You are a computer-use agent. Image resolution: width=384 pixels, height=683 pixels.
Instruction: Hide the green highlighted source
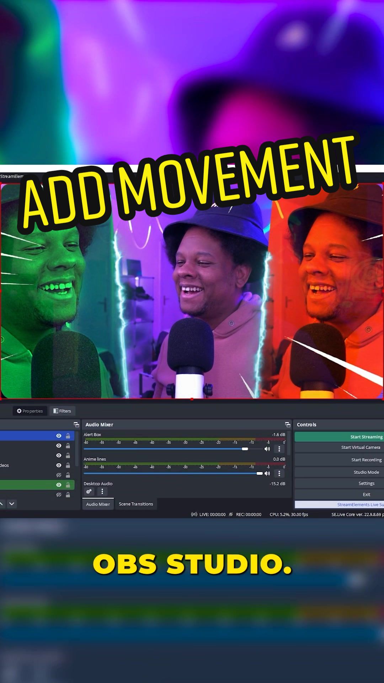pos(59,485)
